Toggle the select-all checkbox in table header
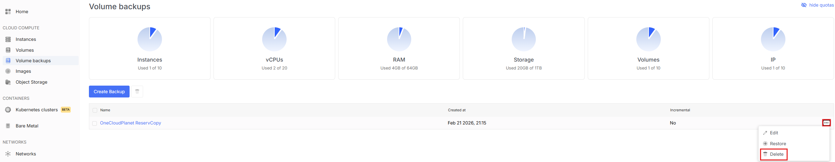Image resolution: width=835 pixels, height=162 pixels. 95,110
